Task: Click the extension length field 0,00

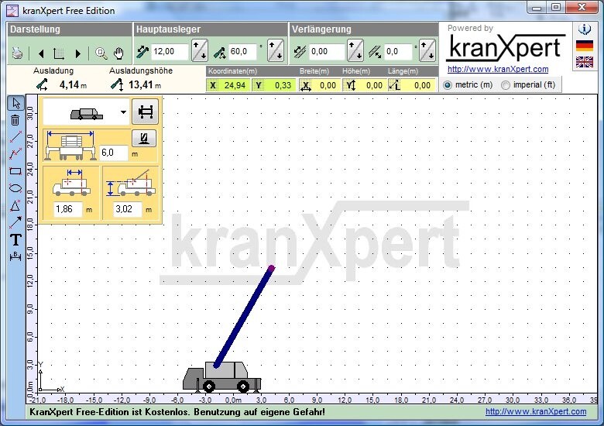Action: [327, 52]
